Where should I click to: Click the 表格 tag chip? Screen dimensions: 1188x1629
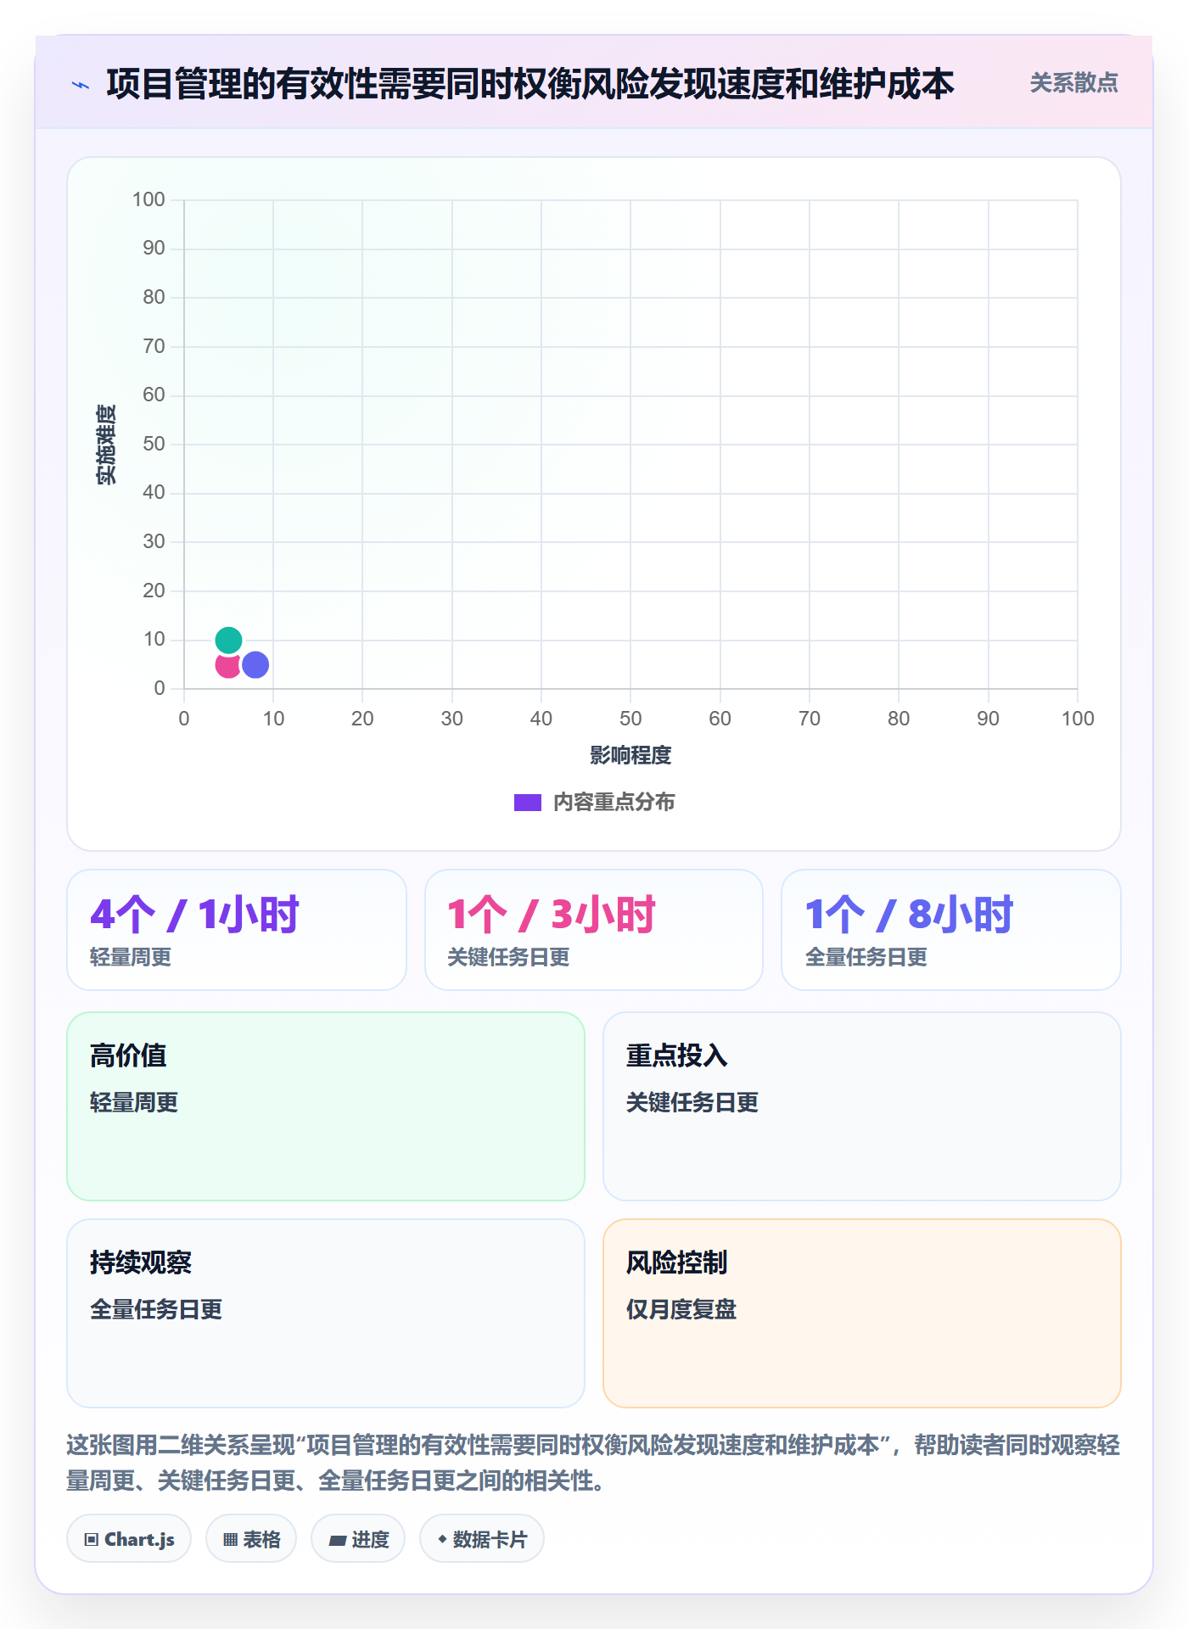[x=251, y=1539]
